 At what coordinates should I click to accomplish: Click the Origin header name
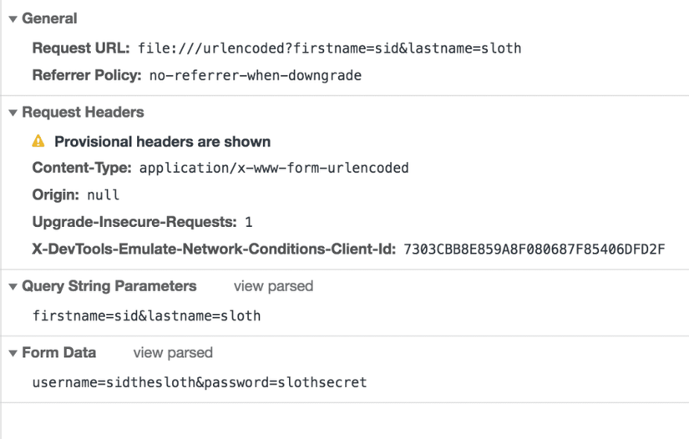pyautogui.click(x=56, y=195)
